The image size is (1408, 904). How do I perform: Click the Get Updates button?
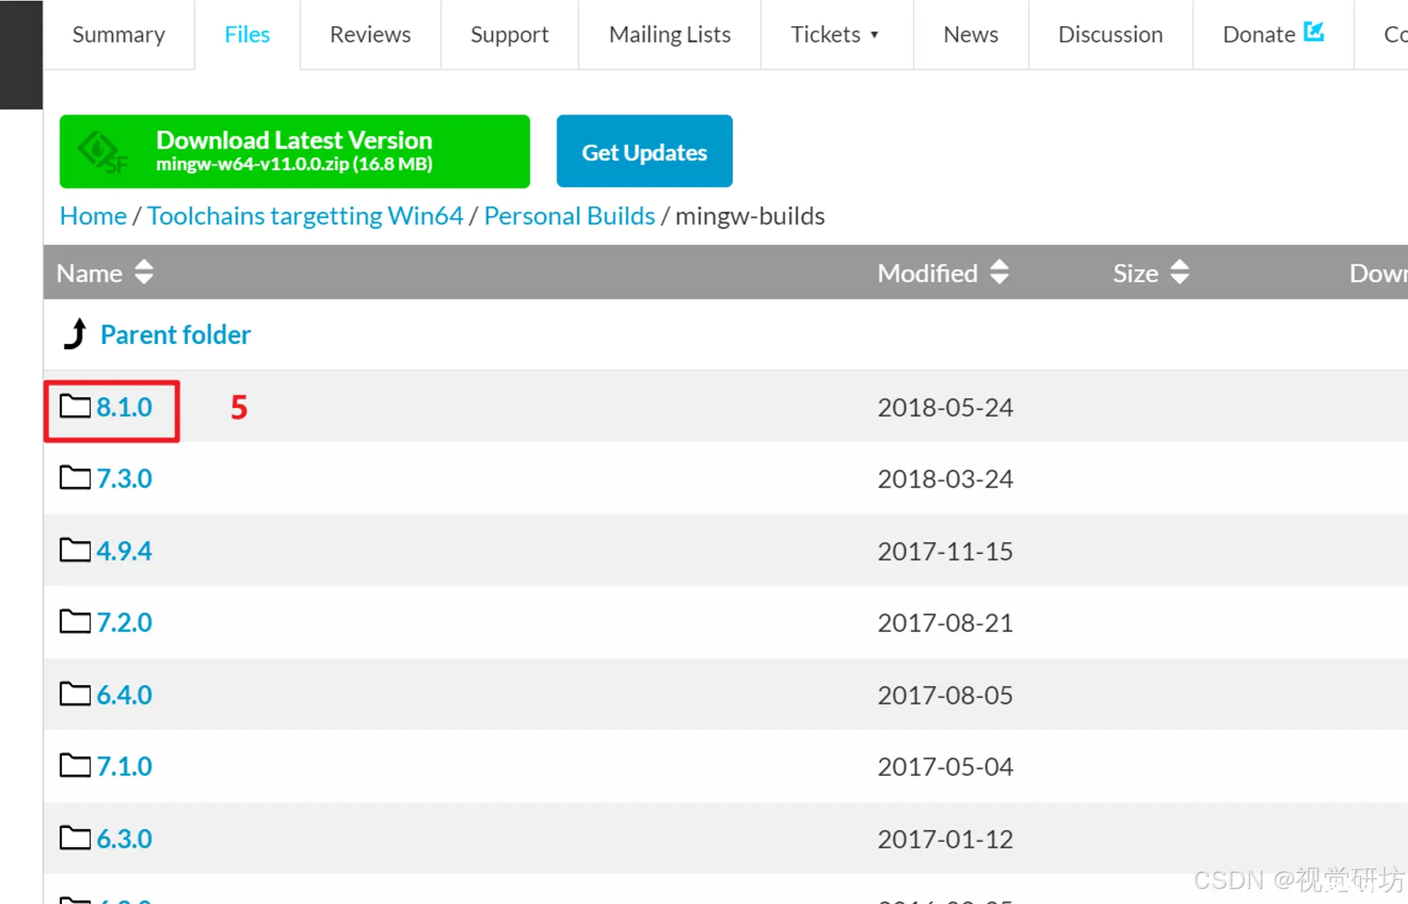point(644,151)
